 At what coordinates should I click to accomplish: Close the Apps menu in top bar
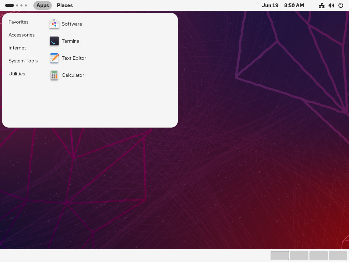[43, 5]
